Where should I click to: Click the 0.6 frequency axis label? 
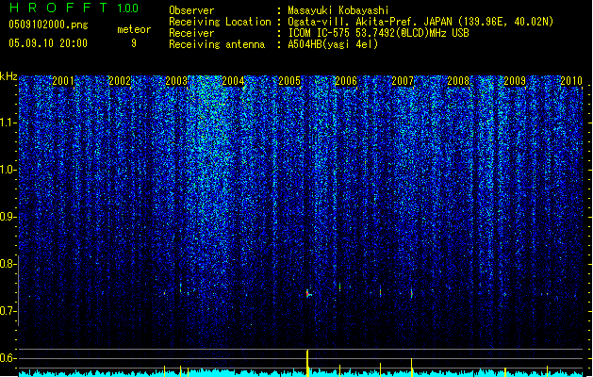[8, 358]
